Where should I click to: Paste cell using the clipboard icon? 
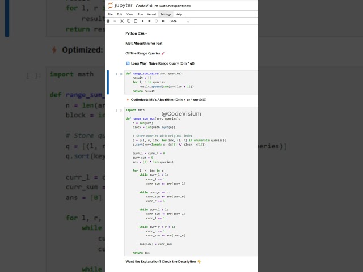click(136, 21)
